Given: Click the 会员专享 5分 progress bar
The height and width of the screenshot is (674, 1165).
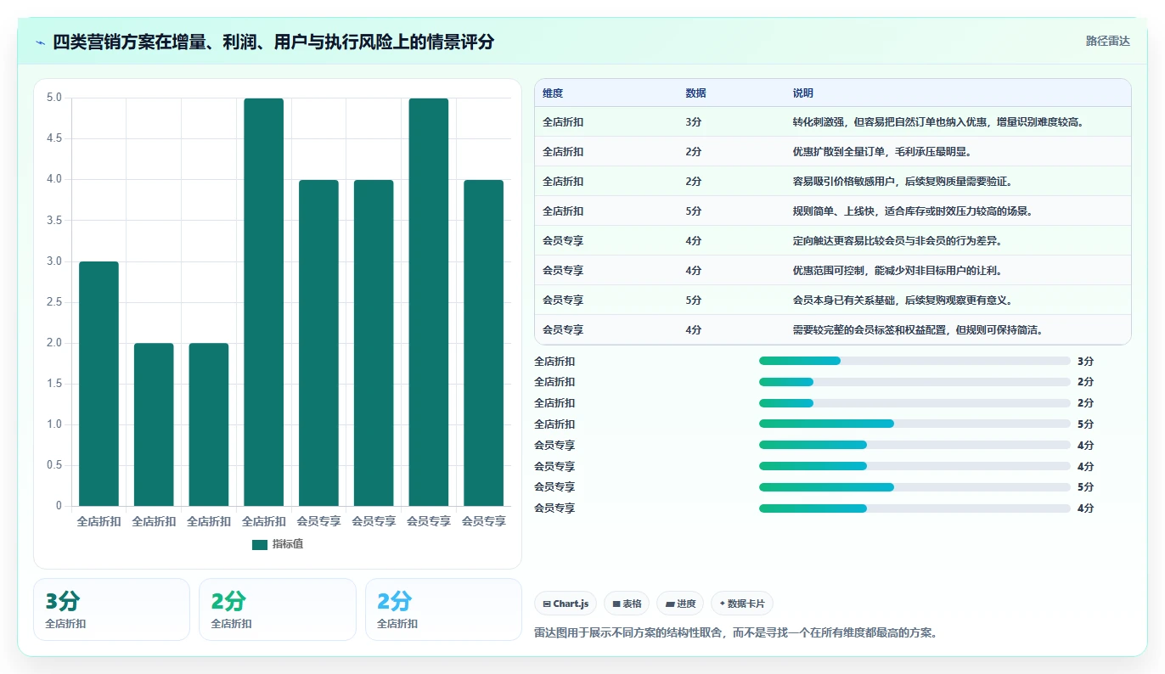Looking at the screenshot, I should pyautogui.click(x=915, y=486).
